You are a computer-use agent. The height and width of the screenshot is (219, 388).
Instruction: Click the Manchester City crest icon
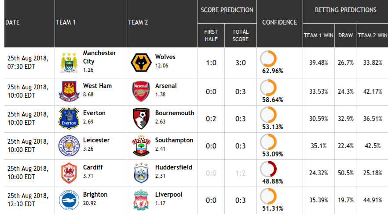[69, 63]
